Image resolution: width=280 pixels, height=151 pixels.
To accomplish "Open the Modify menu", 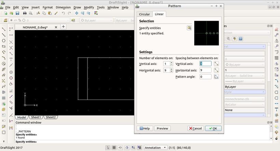I will point(89,7).
